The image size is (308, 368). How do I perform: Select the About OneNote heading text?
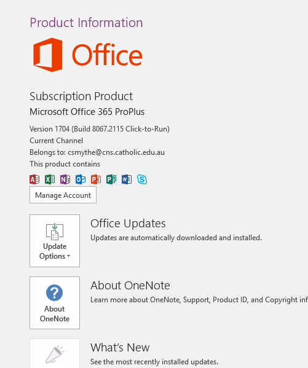coord(130,286)
